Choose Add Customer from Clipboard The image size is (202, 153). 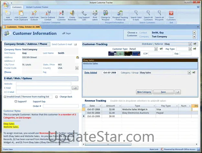pyautogui.click(x=21, y=13)
